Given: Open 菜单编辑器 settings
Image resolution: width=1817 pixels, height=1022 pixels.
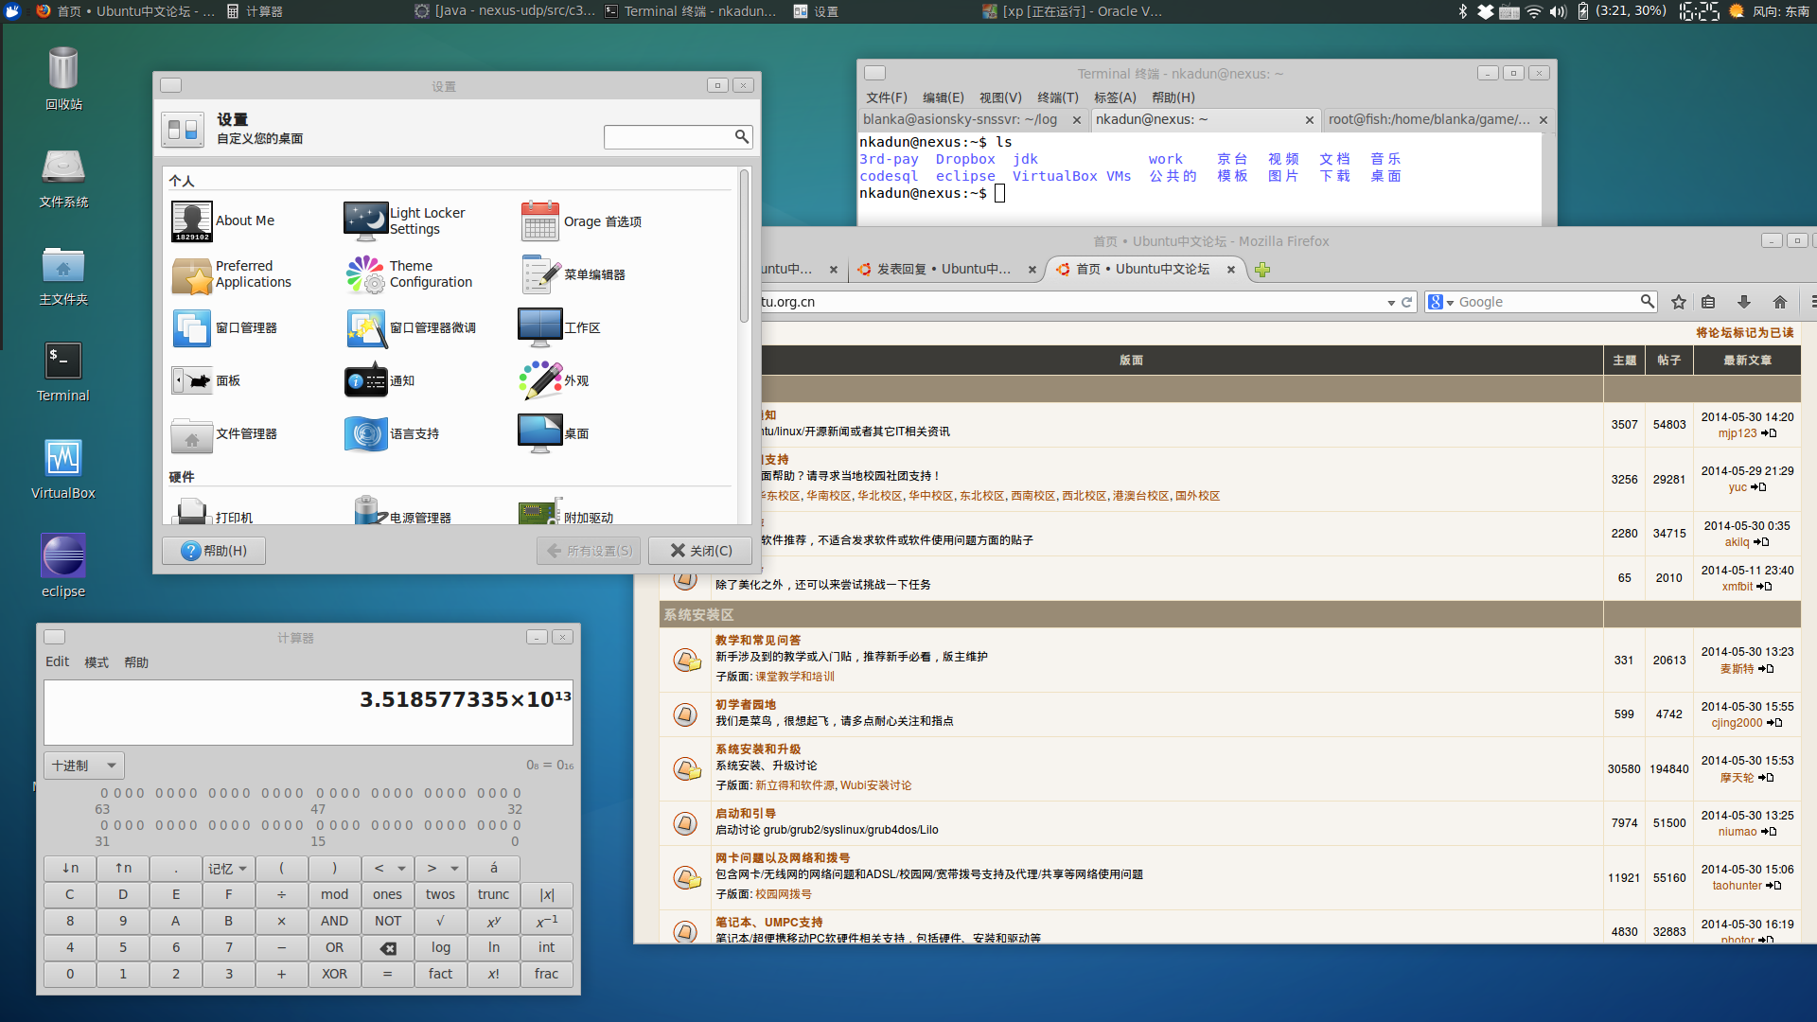Looking at the screenshot, I should point(573,274).
